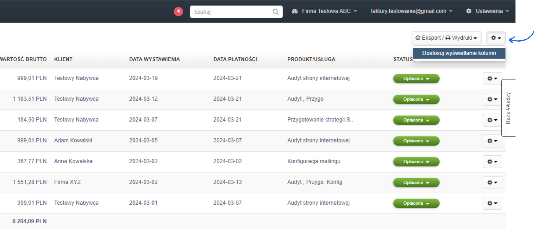The height and width of the screenshot is (232, 542).
Task: Sort by Klient column header
Action: click(63, 59)
